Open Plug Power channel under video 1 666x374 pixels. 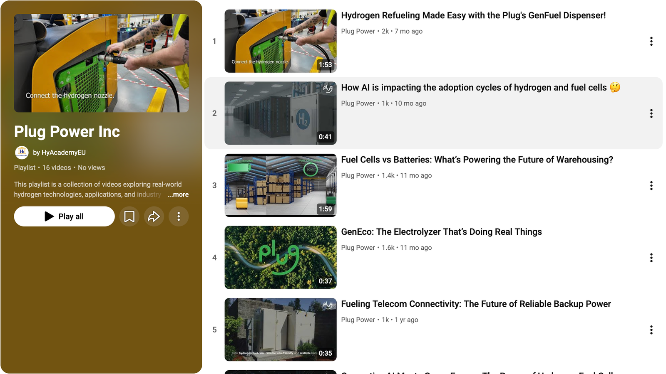click(358, 31)
